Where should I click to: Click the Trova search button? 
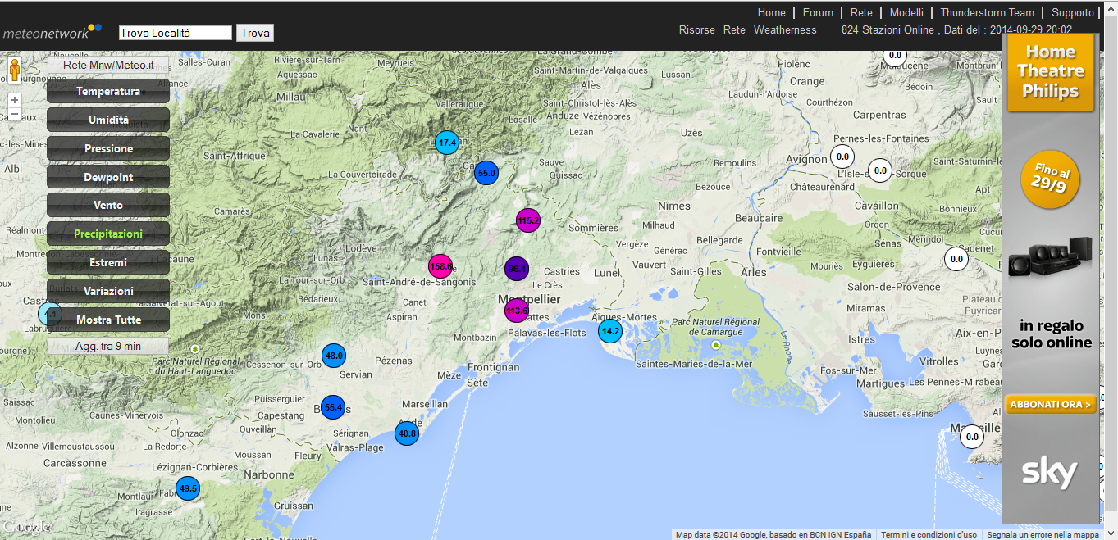[x=255, y=33]
